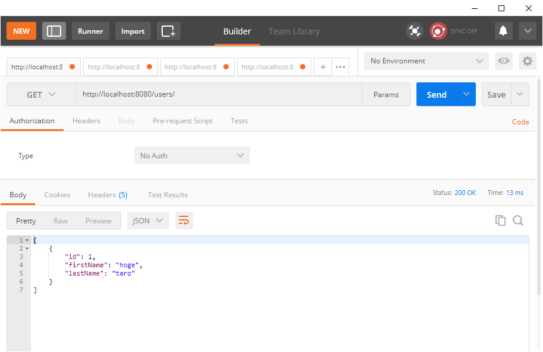
Task: Open manage environments gear icon
Action: (528, 61)
